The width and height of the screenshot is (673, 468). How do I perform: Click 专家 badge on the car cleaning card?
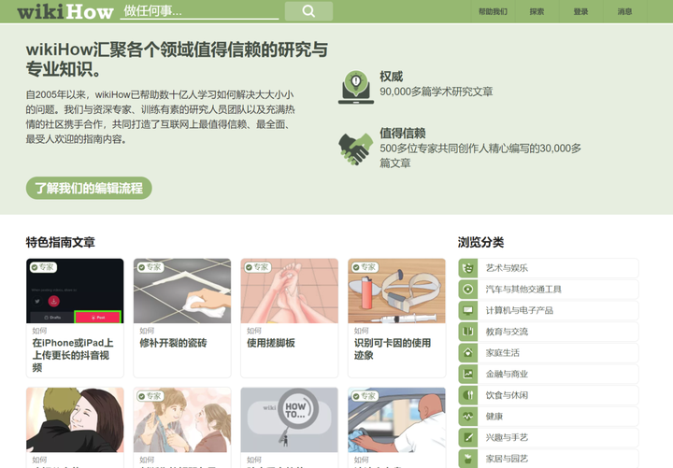pos(365,396)
